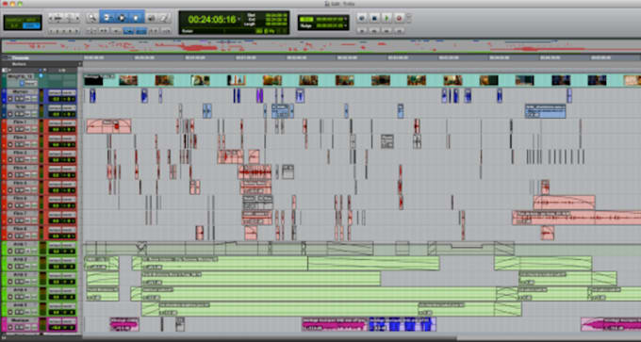Click the FX 5 track name

click(x=20, y=183)
